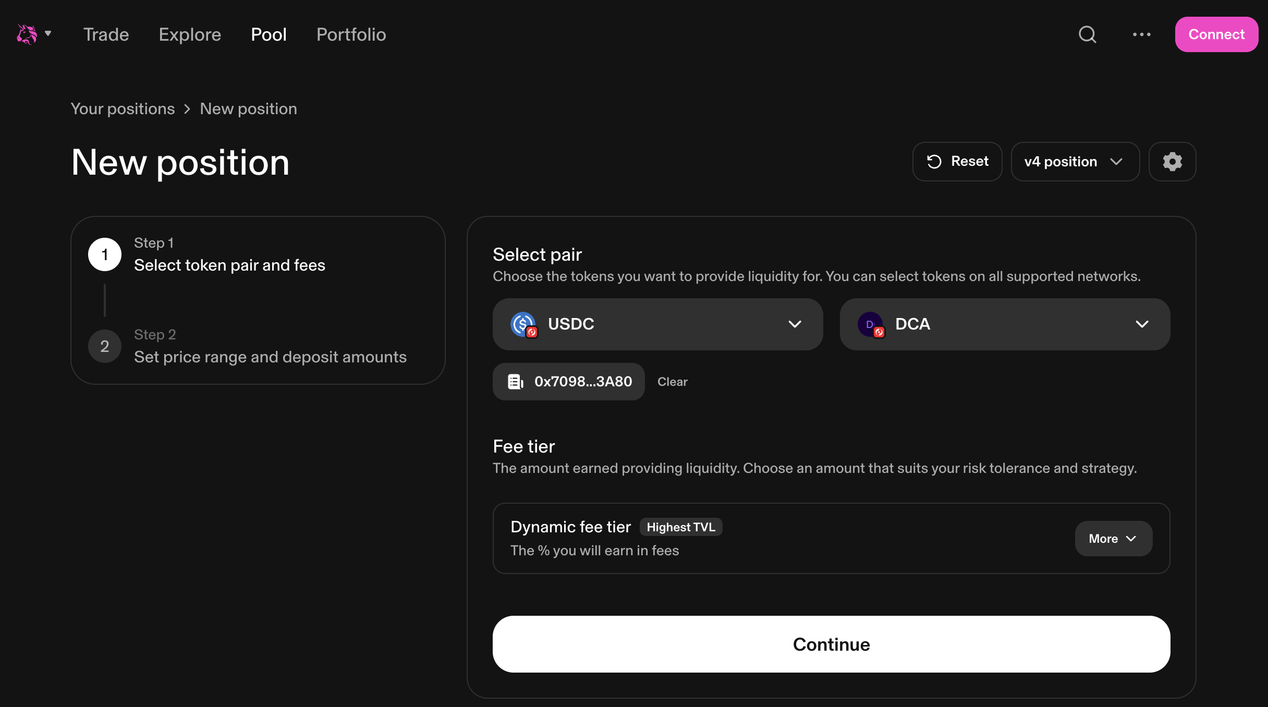Select Step 1 circle indicator

pos(105,254)
